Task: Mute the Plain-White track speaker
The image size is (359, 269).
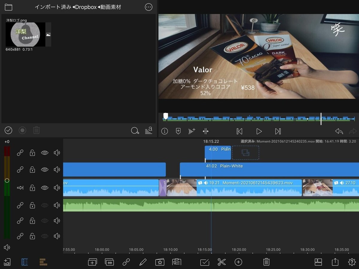Action: [57, 170]
